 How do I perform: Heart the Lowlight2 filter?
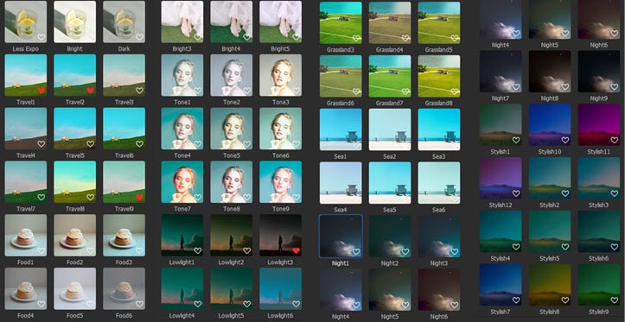[246, 250]
